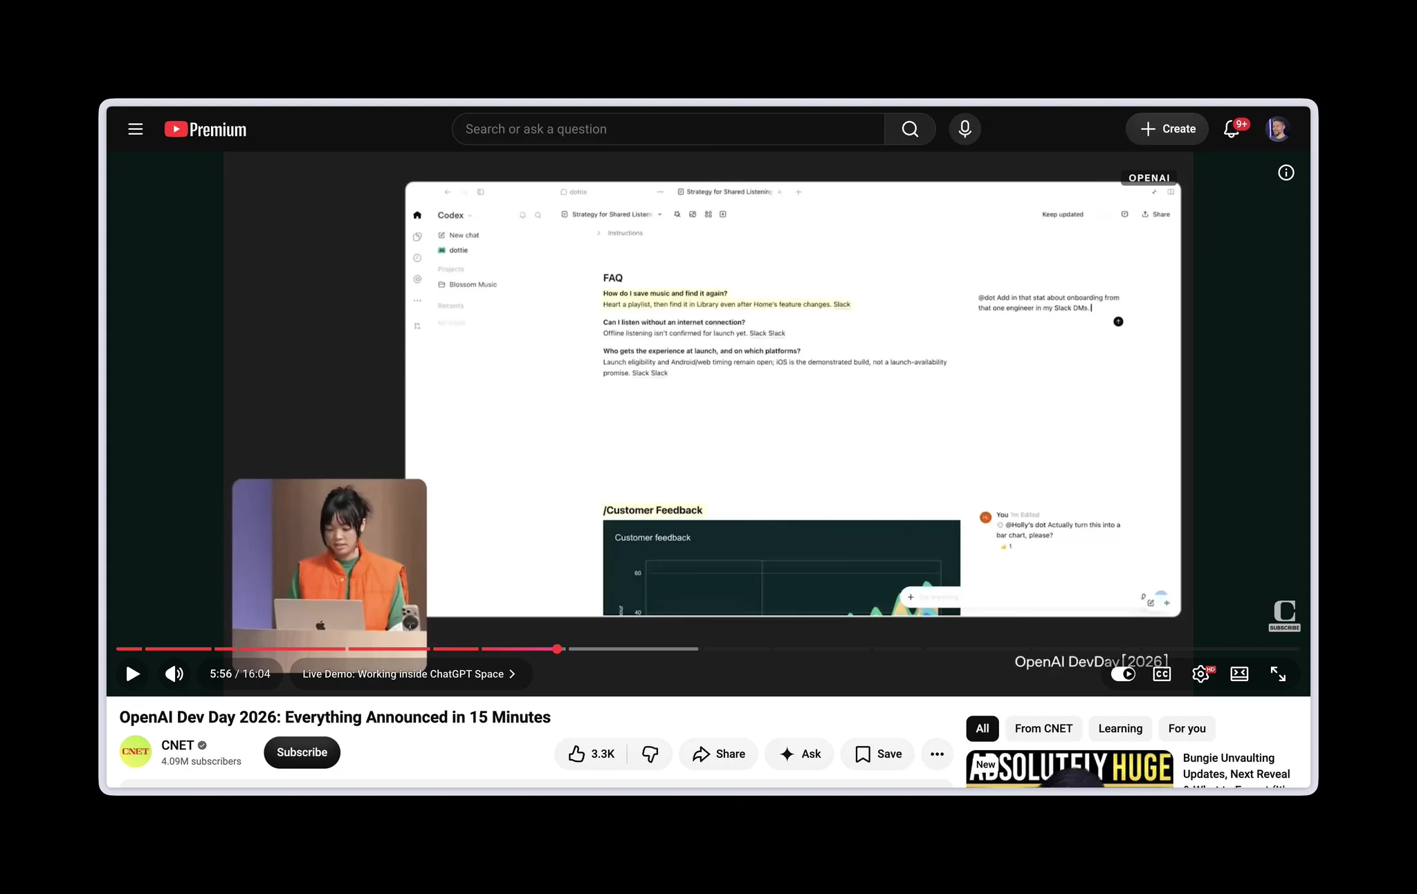Like the video with 3.3K likes

[x=592, y=754]
